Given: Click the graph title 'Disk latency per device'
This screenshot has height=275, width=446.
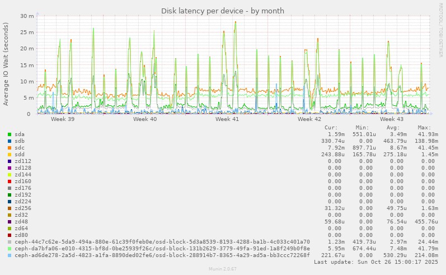Looking at the screenshot, I should pyautogui.click(x=223, y=11).
